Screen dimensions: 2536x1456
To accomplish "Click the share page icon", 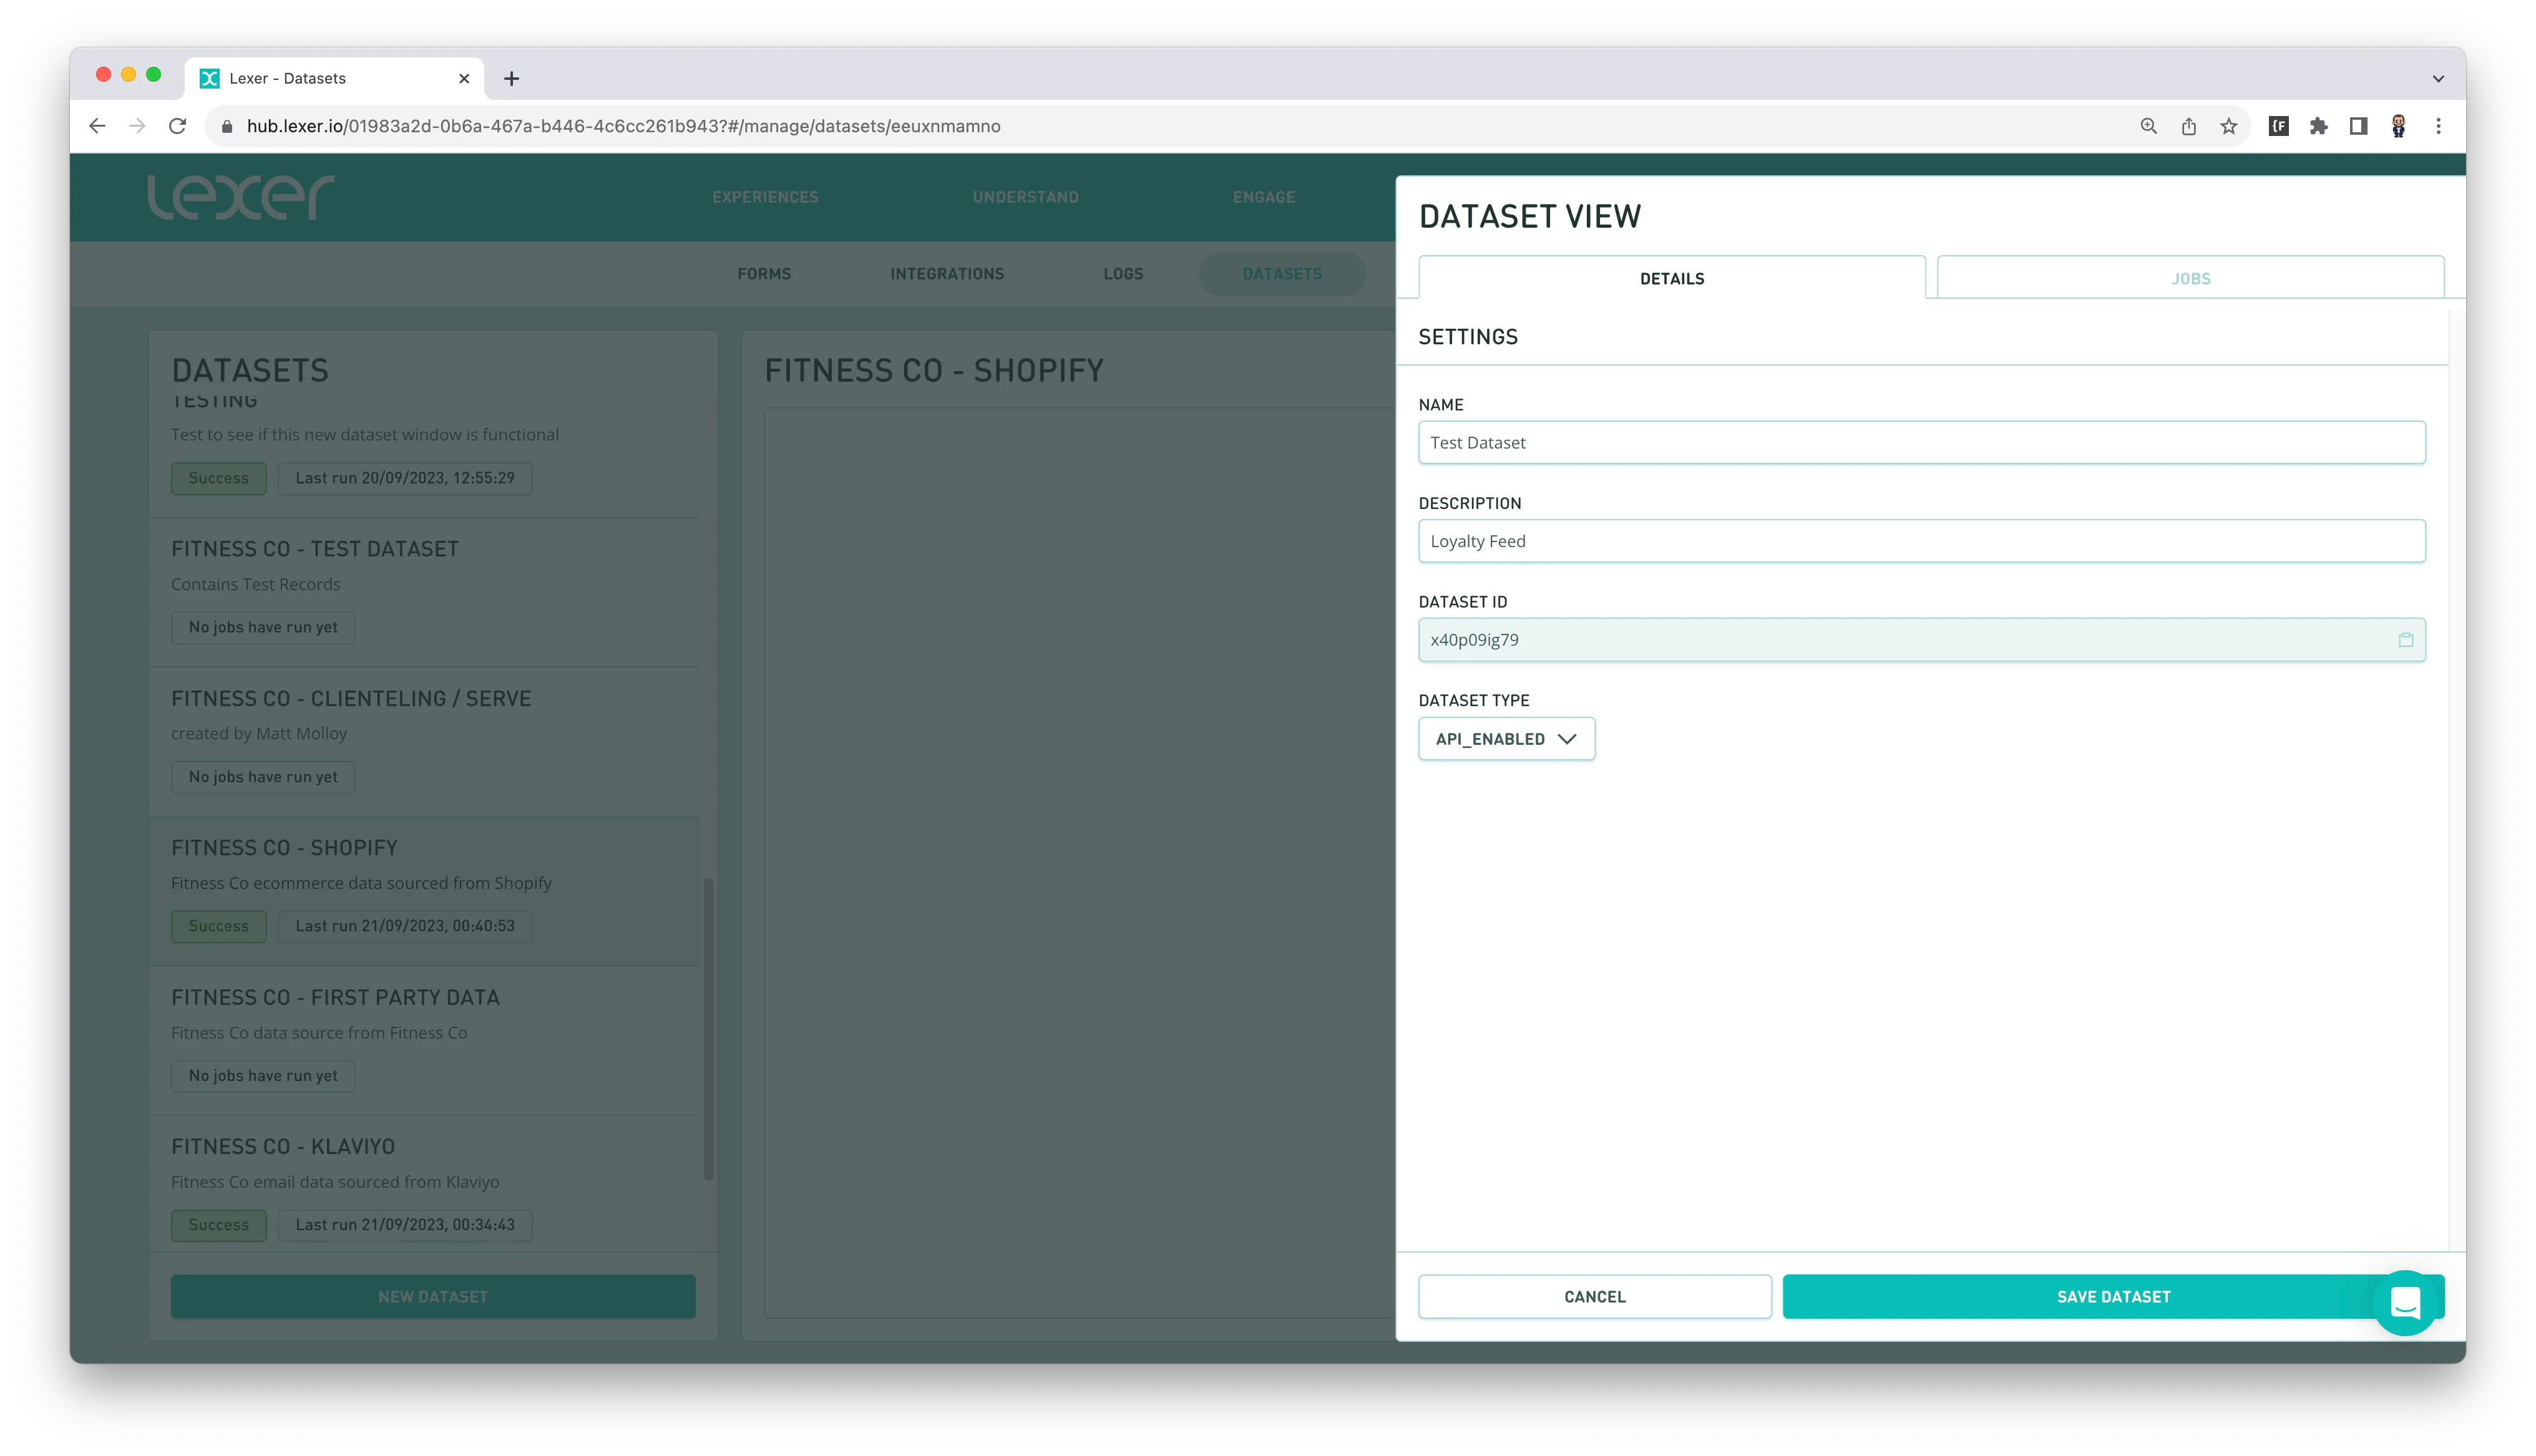I will point(2188,126).
